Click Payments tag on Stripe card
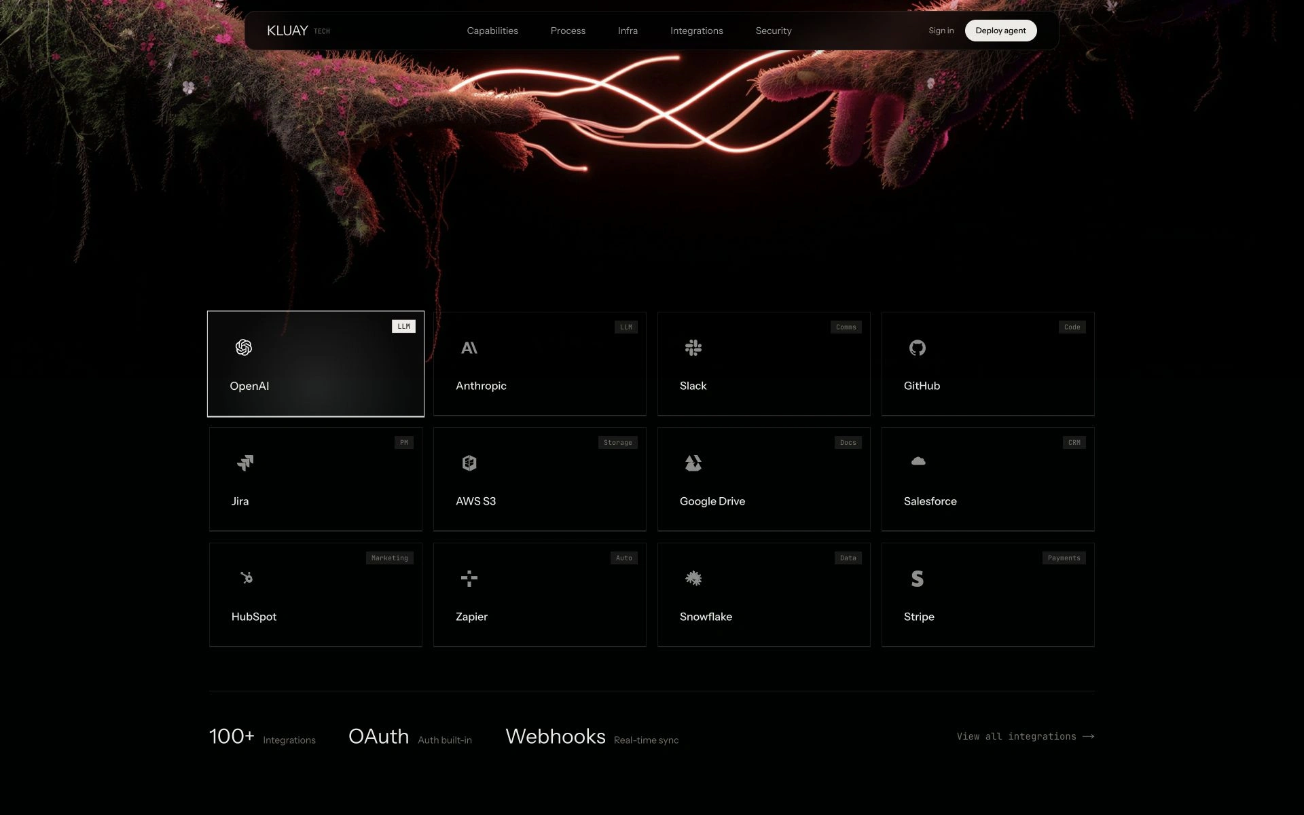Screen dimensions: 1304x815 1064,558
